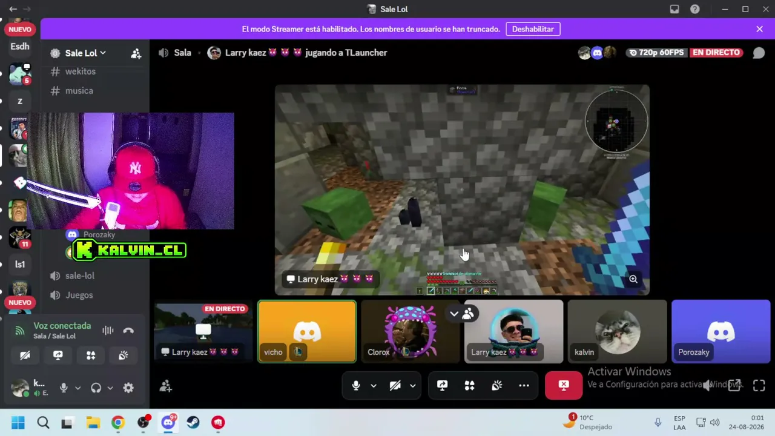The width and height of the screenshot is (775, 436).
Task: Share screen from the voice panel
Action: (58, 355)
